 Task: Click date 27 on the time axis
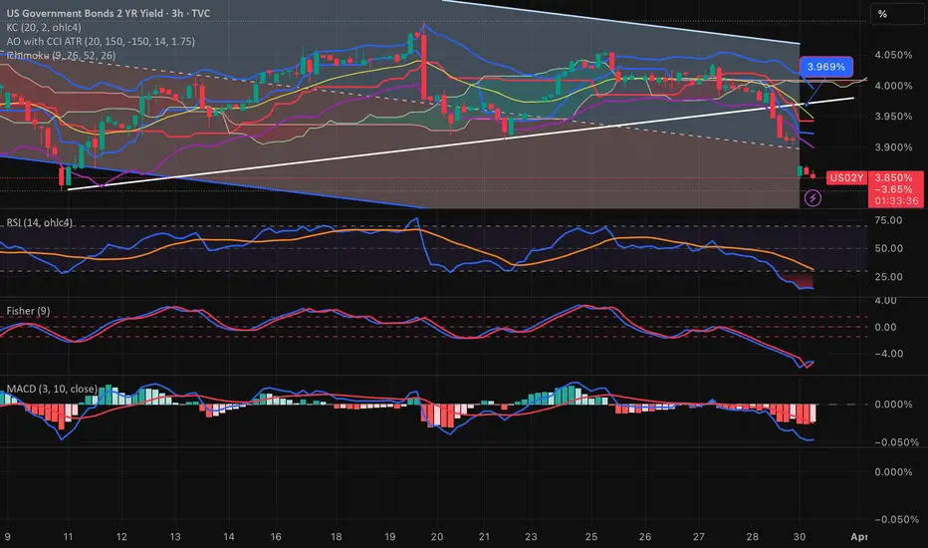coord(699,537)
